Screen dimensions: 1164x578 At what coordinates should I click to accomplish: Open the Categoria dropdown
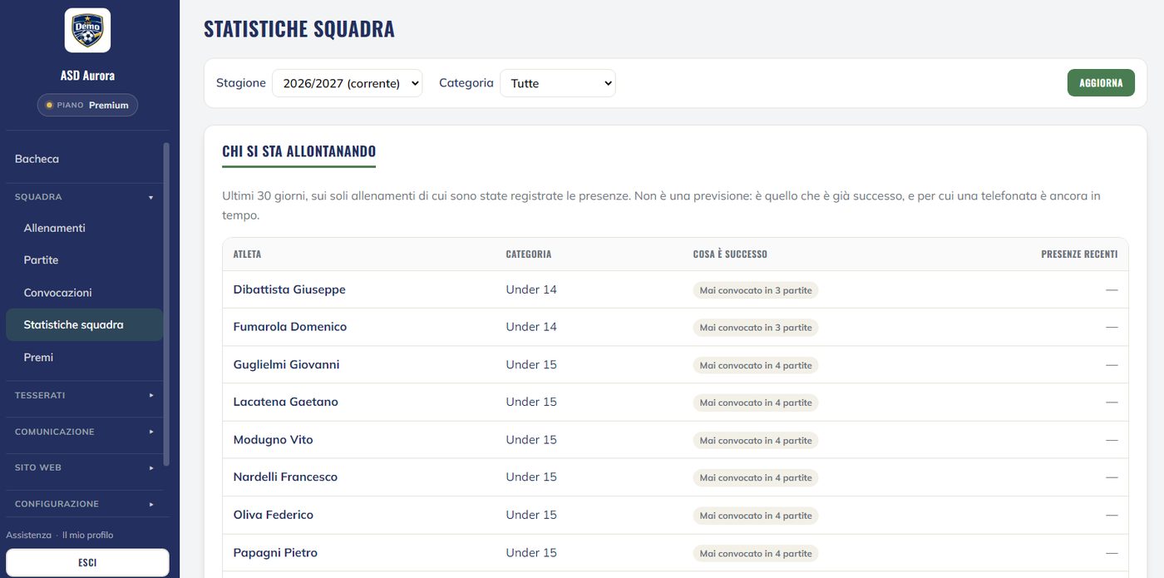tap(558, 83)
